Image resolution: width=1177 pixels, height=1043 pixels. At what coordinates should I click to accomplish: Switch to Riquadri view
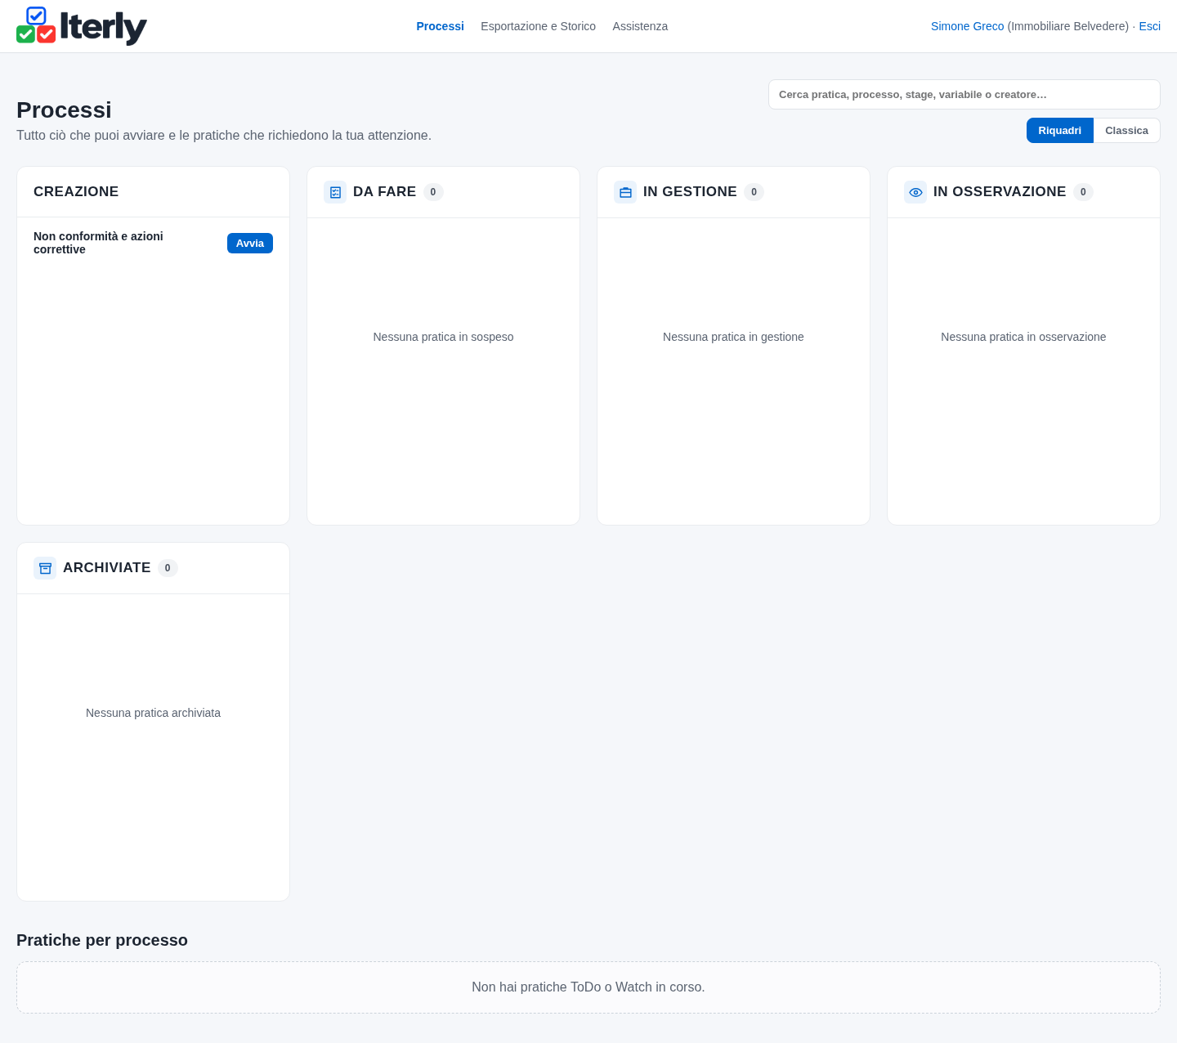tap(1060, 131)
